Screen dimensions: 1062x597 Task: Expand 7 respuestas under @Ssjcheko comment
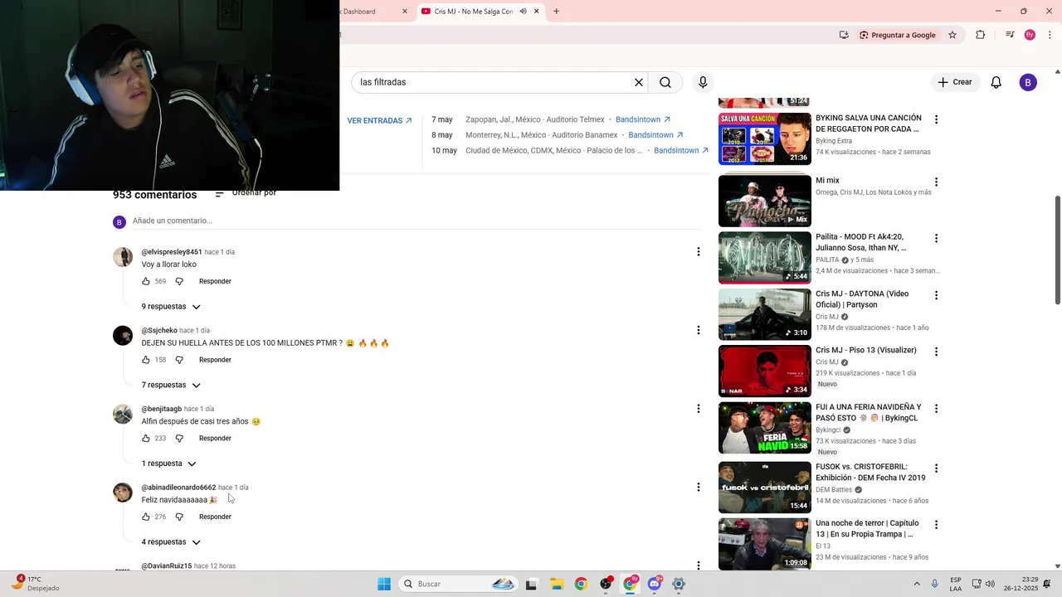point(171,385)
